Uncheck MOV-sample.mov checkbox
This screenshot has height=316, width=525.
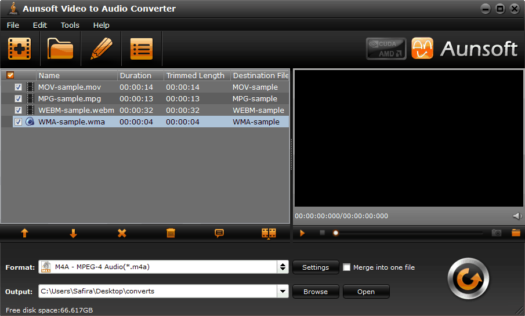[18, 87]
